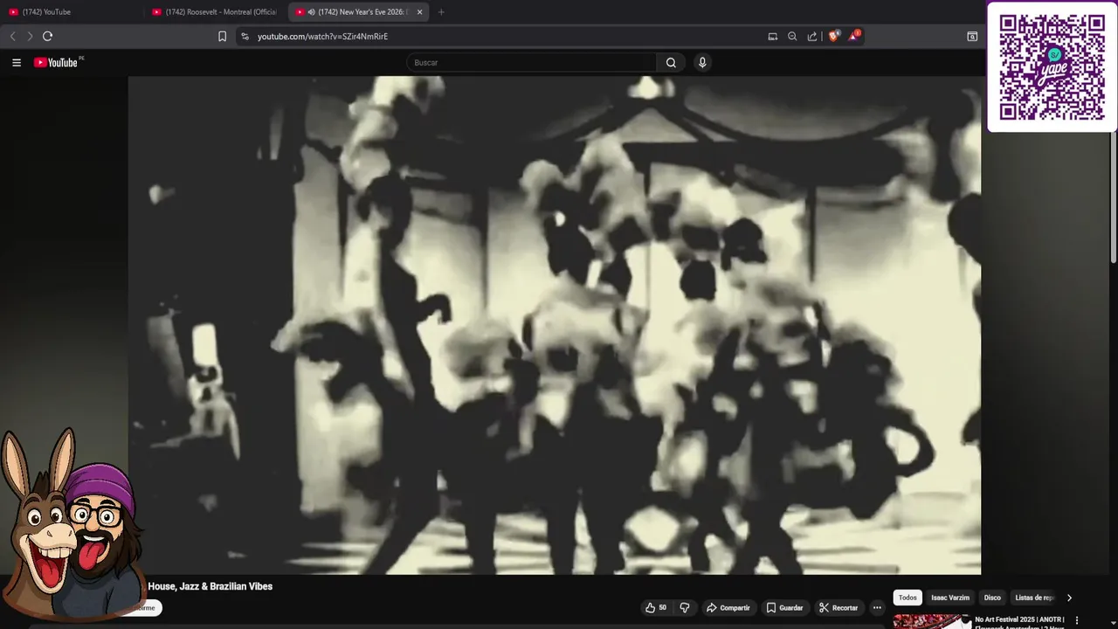The image size is (1118, 629).
Task: Select the New Year's Eve 2026 tab
Action: pyautogui.click(x=358, y=11)
